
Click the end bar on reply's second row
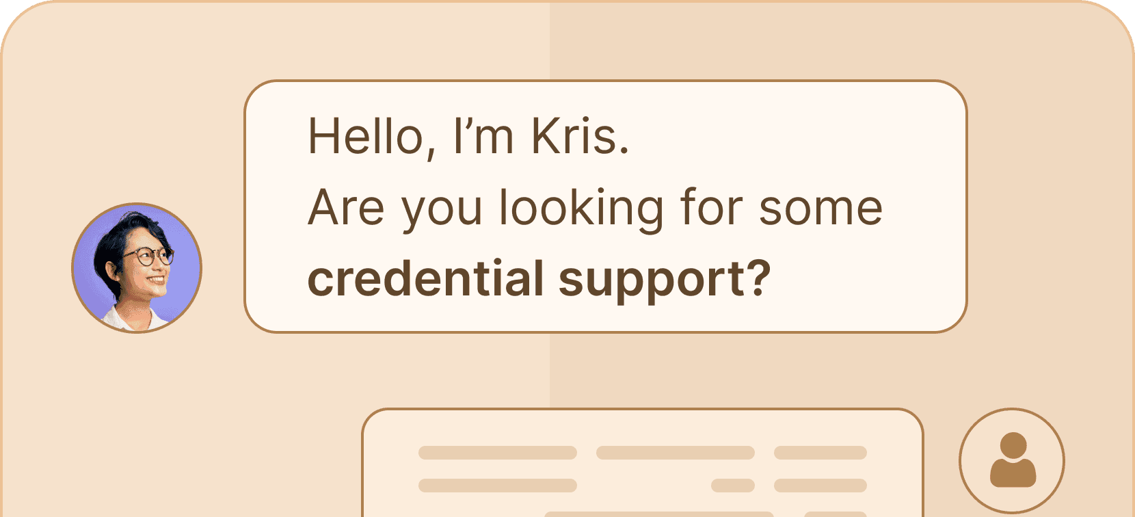pos(820,486)
